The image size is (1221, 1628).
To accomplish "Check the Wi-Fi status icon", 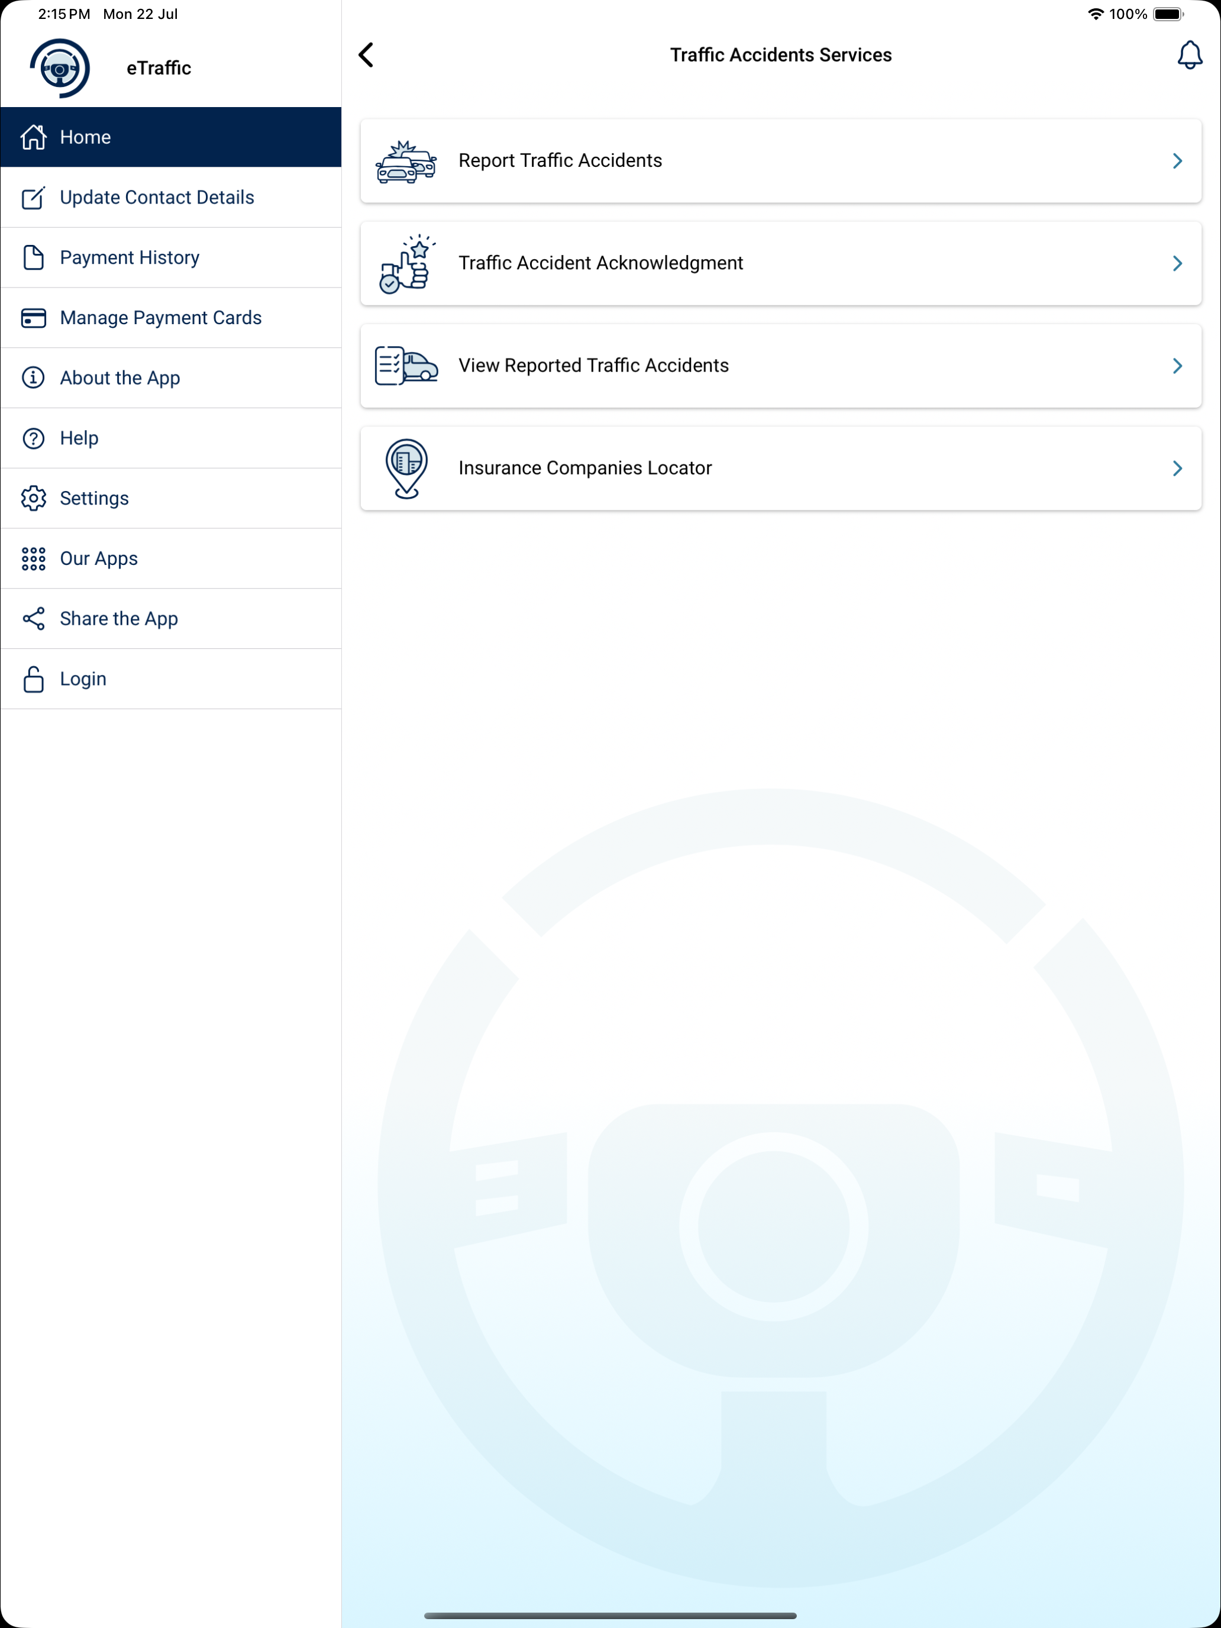I will [1095, 14].
